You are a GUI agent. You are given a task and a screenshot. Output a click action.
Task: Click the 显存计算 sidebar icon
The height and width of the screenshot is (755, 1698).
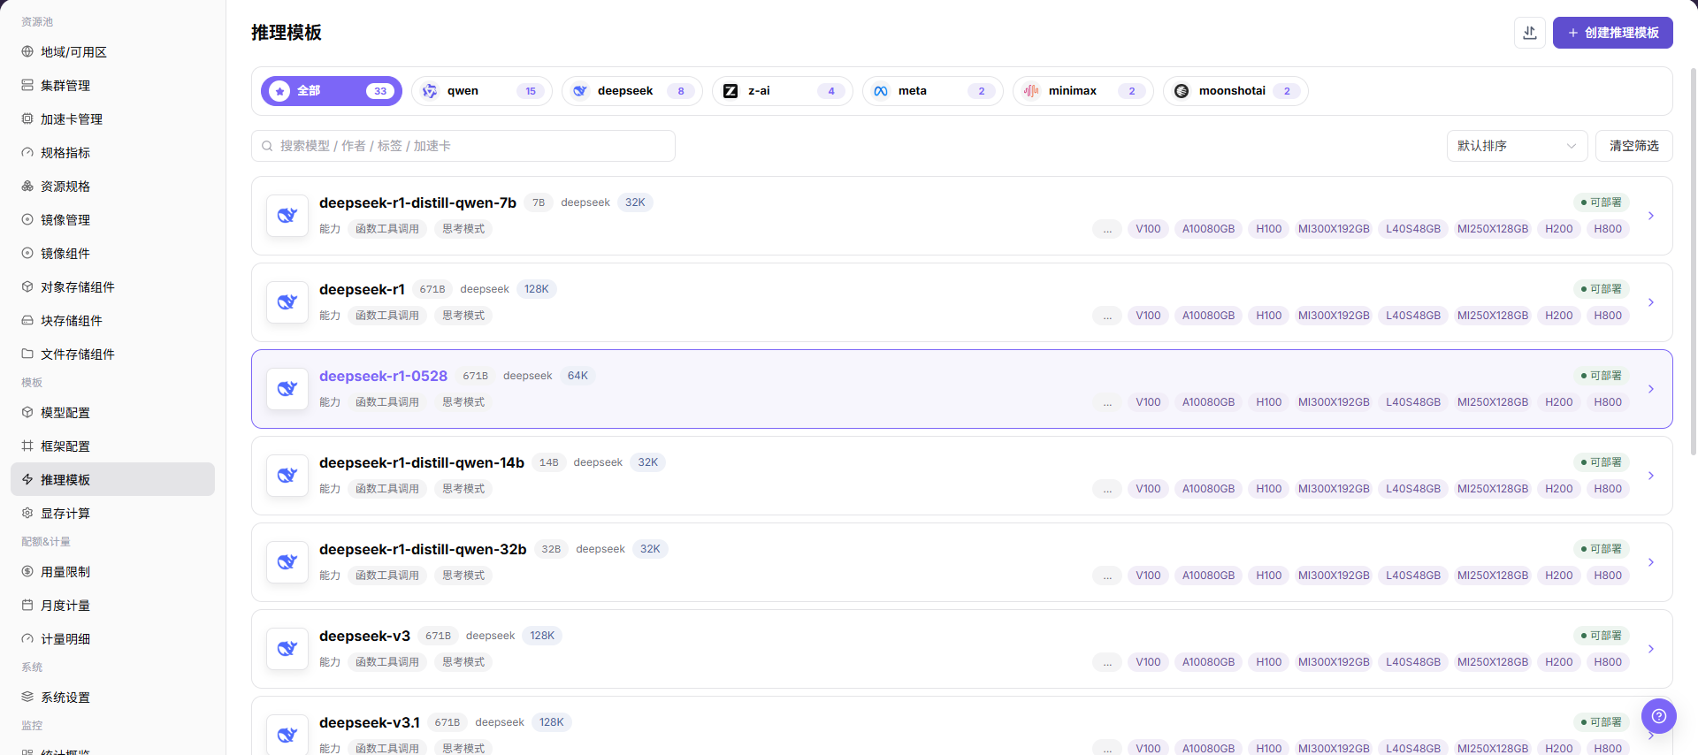(27, 514)
